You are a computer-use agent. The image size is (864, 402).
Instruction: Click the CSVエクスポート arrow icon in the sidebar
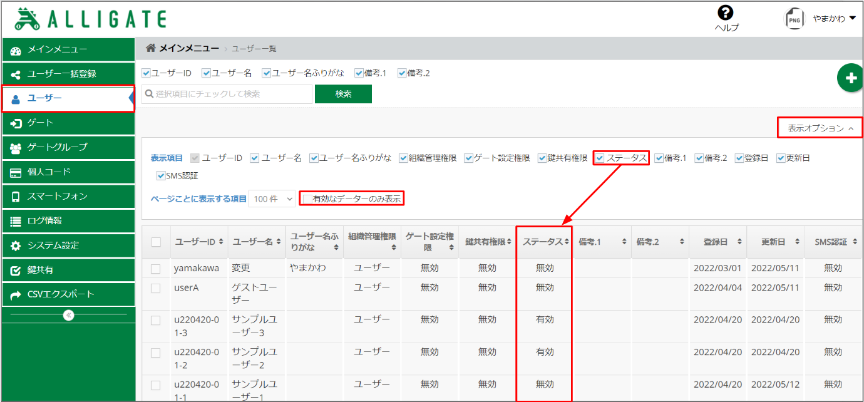16,295
